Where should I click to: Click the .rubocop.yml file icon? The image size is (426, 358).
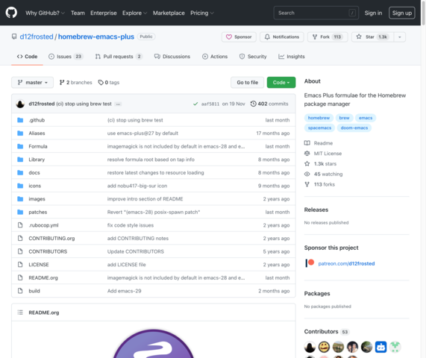20,225
